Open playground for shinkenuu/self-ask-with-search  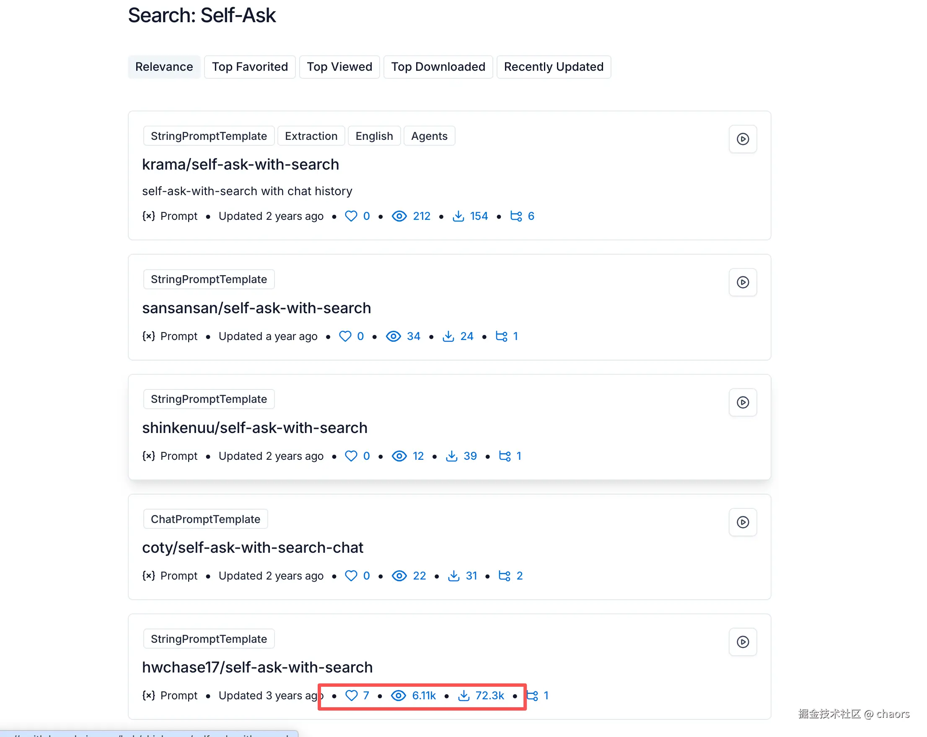[x=743, y=403]
